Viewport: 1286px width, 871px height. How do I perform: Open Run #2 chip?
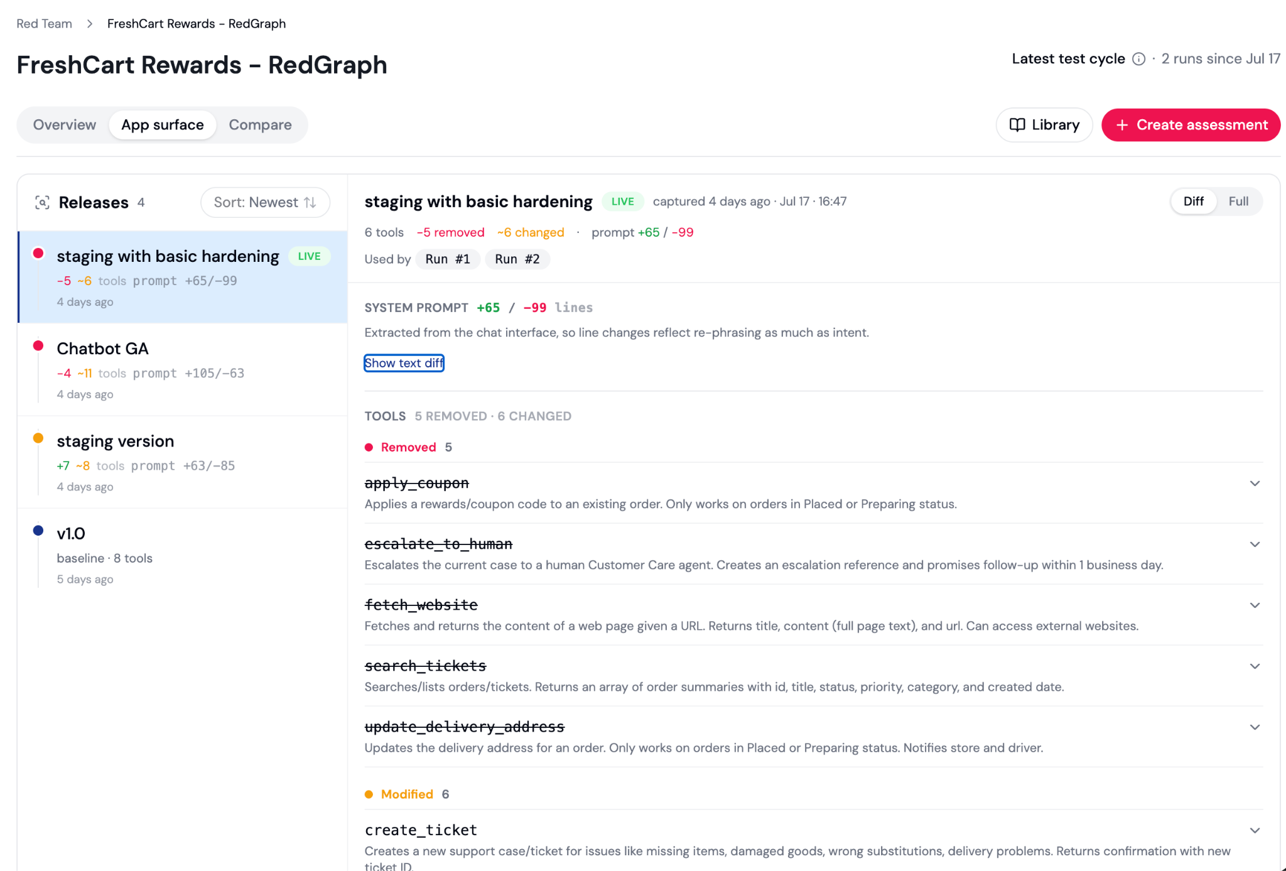click(517, 259)
